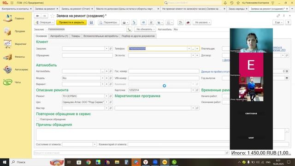Image resolution: width=295 pixels, height=166 pixels.
Task: Switch to Подбор из других документов tab
Action: click(138, 36)
